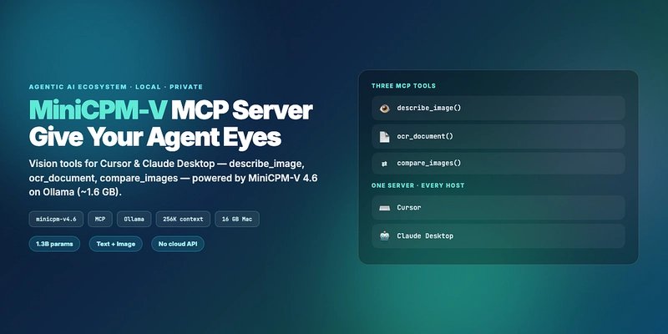Click the THREE MCP TOOLS label

pos(403,86)
